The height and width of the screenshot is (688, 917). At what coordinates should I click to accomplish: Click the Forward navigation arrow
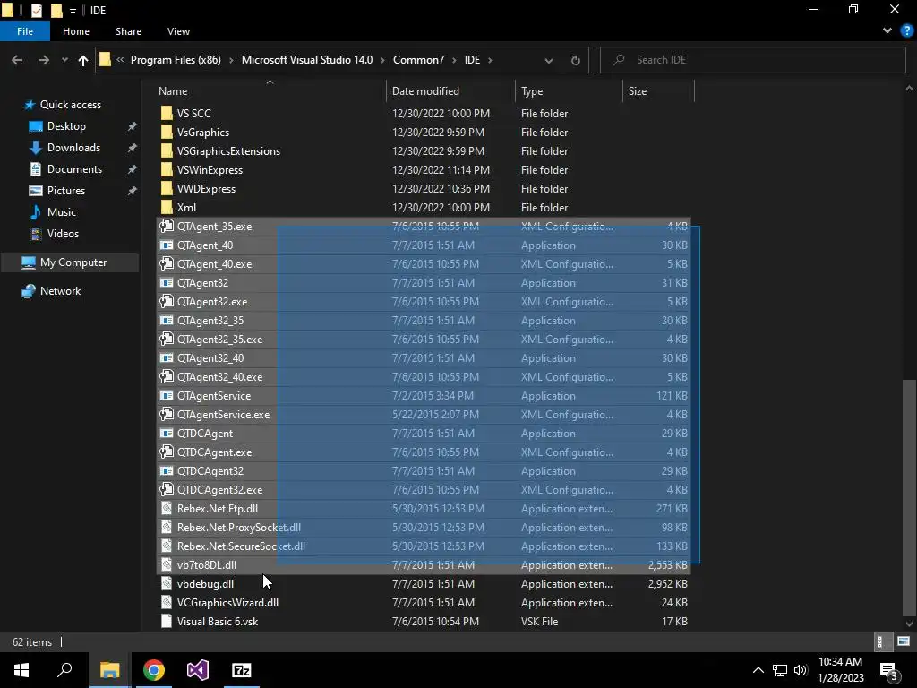point(44,60)
